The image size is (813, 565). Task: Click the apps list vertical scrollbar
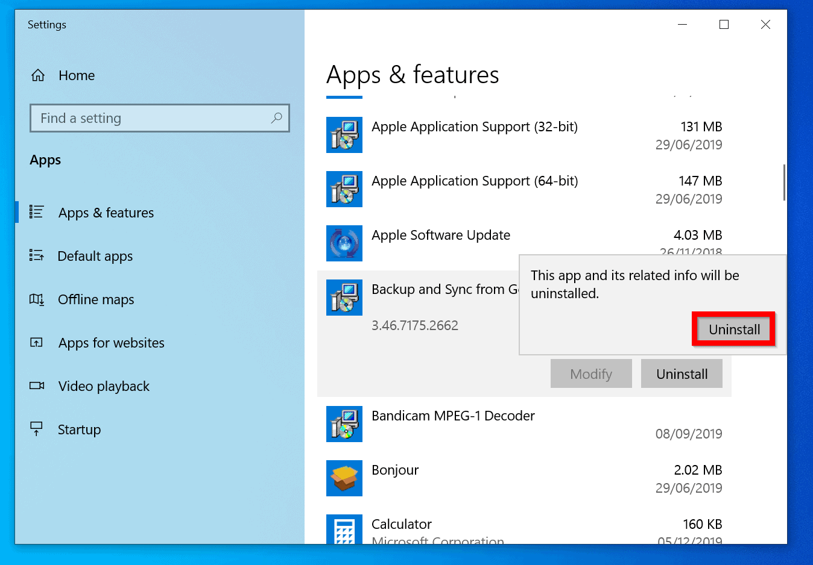tap(784, 182)
